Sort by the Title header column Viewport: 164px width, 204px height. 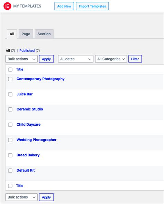(x=20, y=69)
